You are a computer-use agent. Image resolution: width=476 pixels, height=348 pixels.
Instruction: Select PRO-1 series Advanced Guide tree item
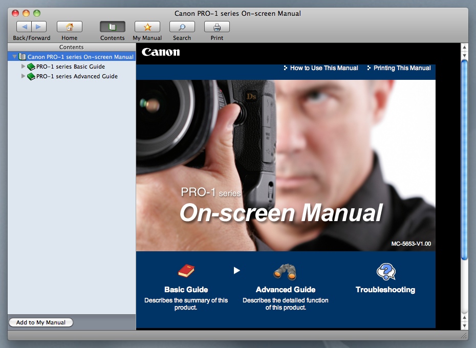[x=77, y=76]
